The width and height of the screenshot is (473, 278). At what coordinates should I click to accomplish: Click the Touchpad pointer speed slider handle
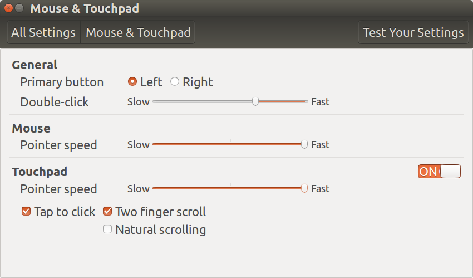coord(304,188)
